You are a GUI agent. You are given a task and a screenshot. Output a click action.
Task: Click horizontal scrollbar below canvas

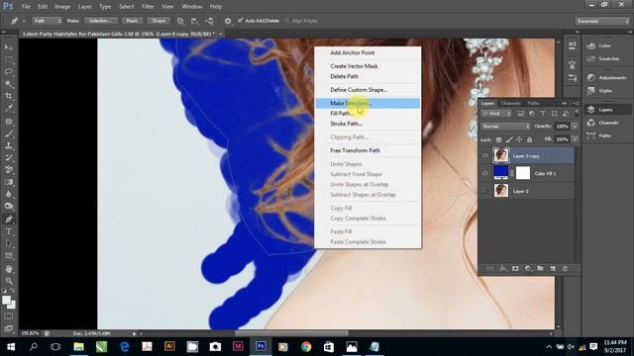coord(291,333)
